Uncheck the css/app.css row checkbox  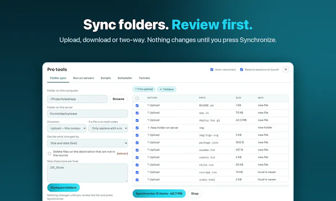tap(137, 172)
